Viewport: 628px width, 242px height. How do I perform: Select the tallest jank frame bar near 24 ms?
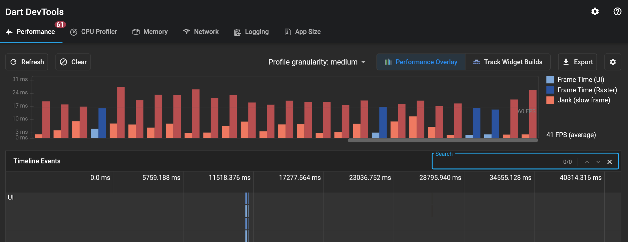tap(121, 112)
